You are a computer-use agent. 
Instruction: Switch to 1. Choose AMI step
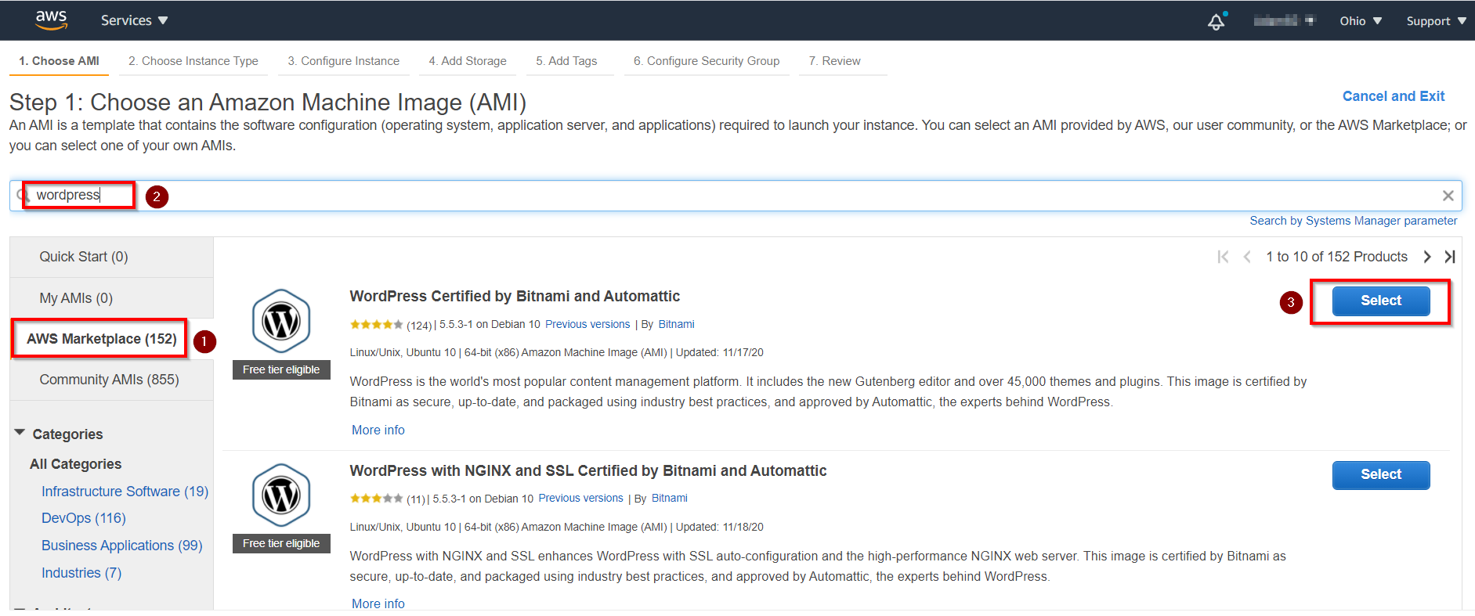click(x=60, y=61)
